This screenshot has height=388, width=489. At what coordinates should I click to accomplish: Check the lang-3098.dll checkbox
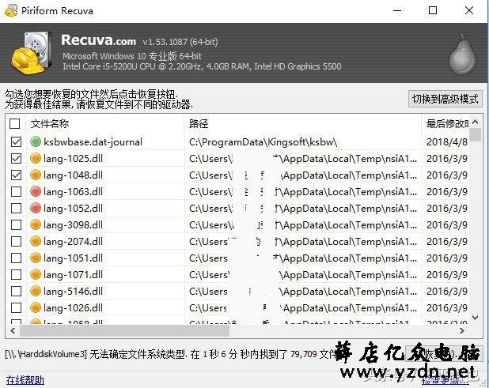16,224
